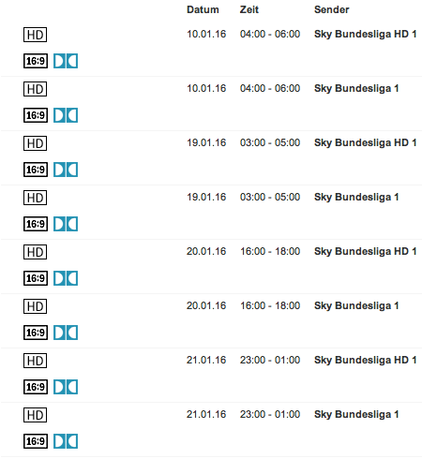This screenshot has height=459, width=422.
Task: Click Dolby icon for 20.01.16 Sky Bundesliga 1
Action: pyautogui.click(x=66, y=333)
